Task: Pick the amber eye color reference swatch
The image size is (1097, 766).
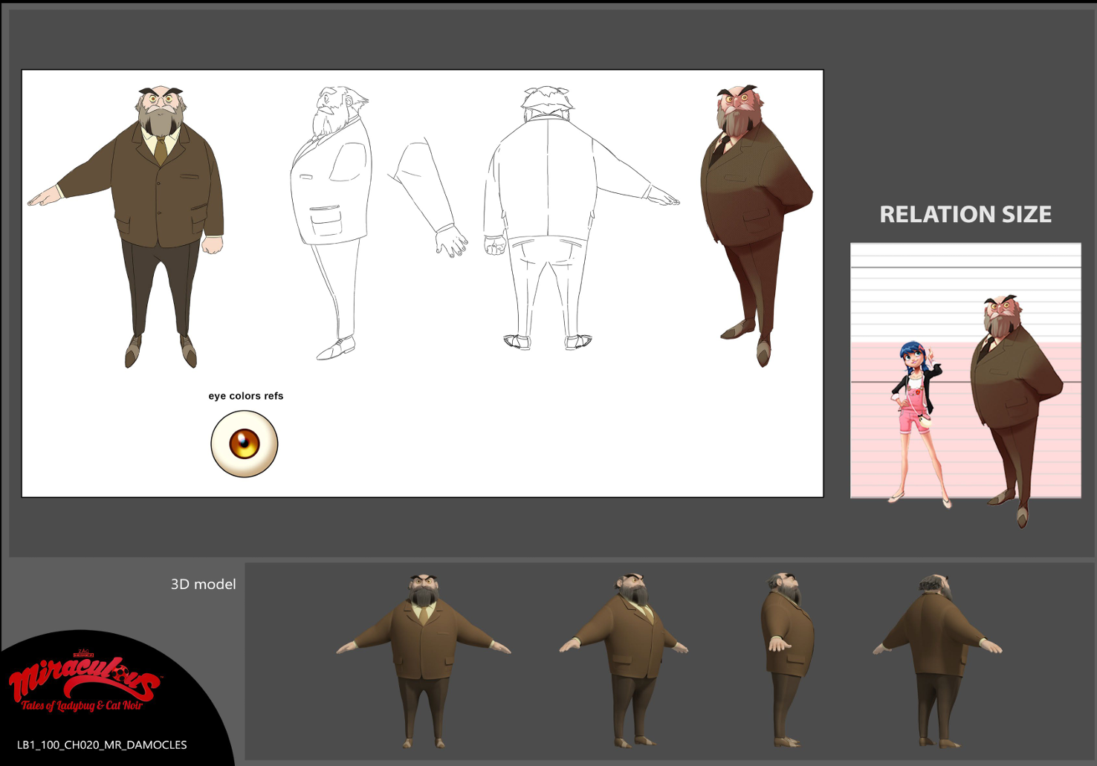Action: (245, 444)
